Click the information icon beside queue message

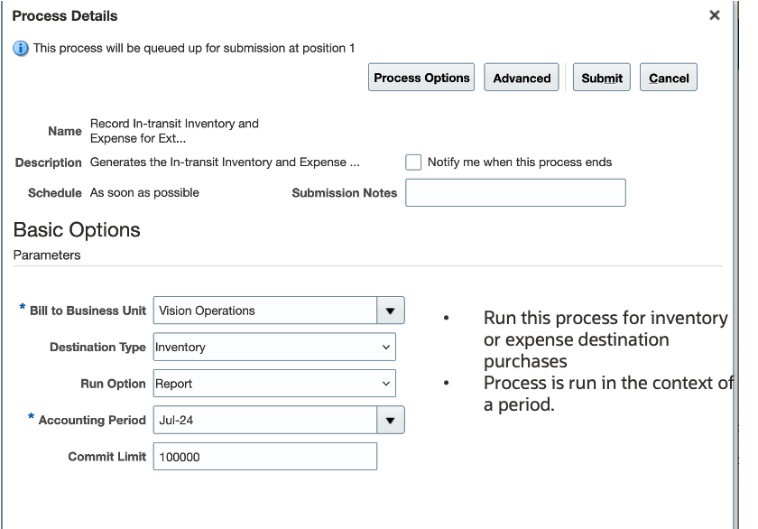pyautogui.click(x=21, y=48)
